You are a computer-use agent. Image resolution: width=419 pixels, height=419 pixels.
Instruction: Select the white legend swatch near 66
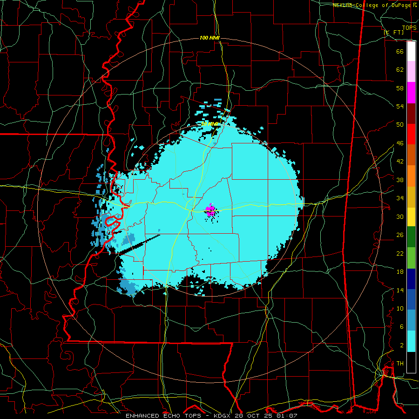coord(411,51)
